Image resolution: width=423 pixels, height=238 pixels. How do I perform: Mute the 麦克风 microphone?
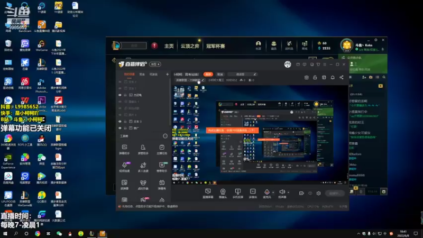tap(267, 194)
